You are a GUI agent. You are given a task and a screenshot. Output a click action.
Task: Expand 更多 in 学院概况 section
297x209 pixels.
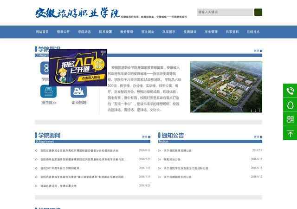point(257,51)
